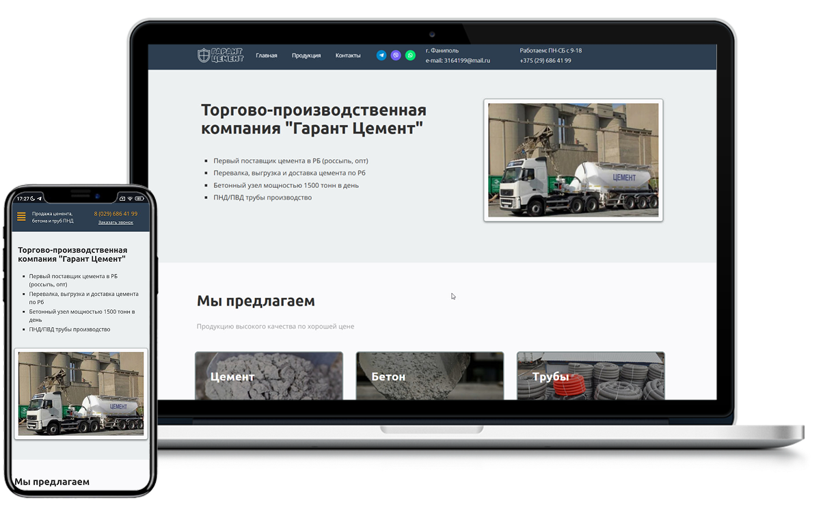Open the green WhatsApp contact icon

(410, 55)
